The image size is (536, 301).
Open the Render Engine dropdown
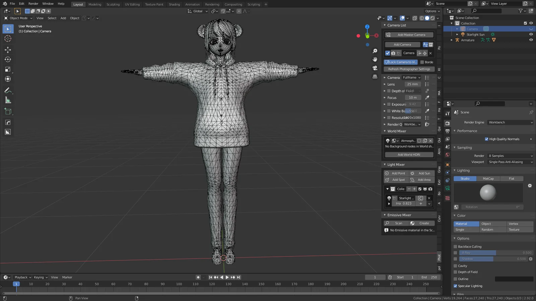(x=509, y=122)
